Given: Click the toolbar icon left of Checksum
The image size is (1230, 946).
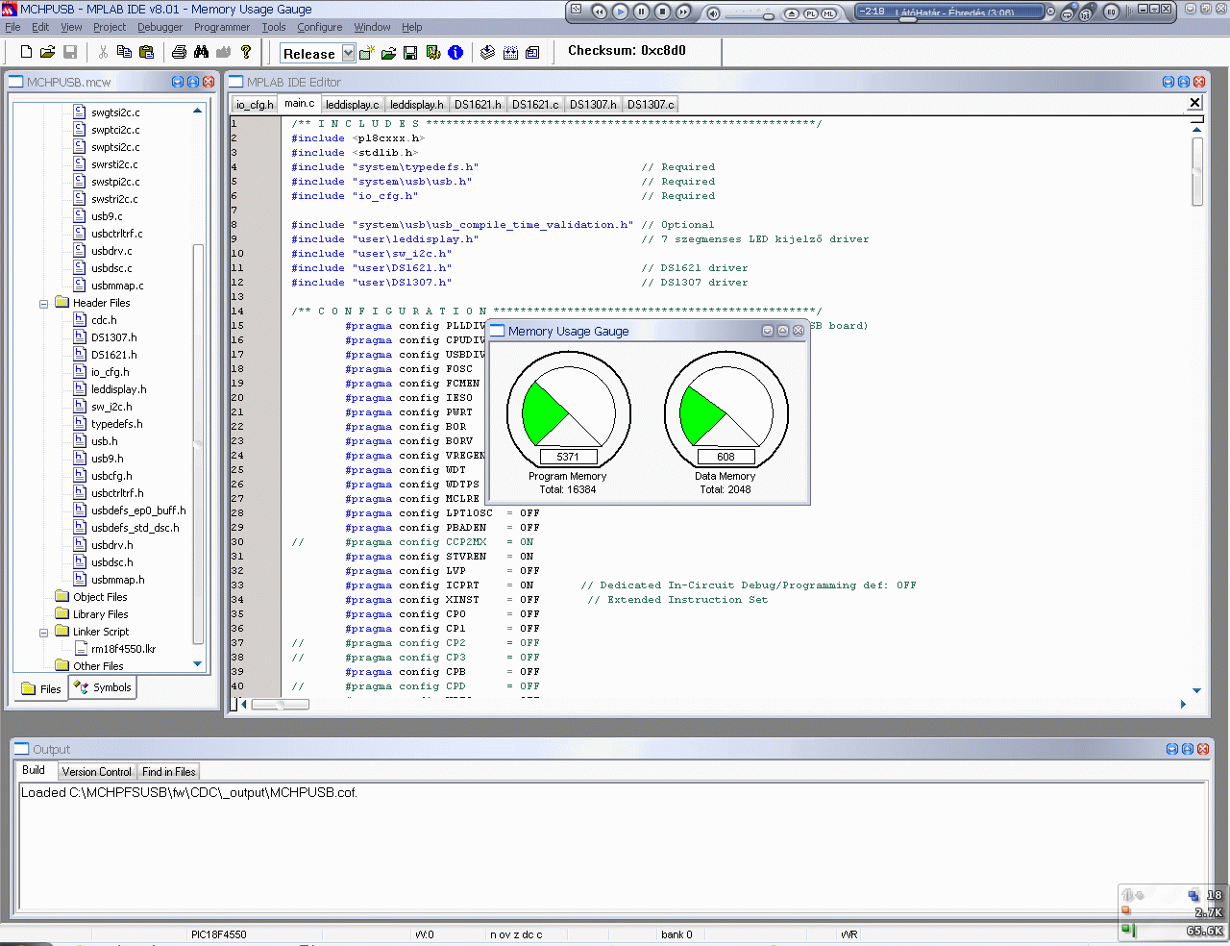Looking at the screenshot, I should coord(532,53).
